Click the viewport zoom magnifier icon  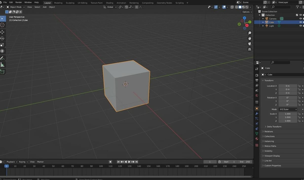(x=250, y=33)
